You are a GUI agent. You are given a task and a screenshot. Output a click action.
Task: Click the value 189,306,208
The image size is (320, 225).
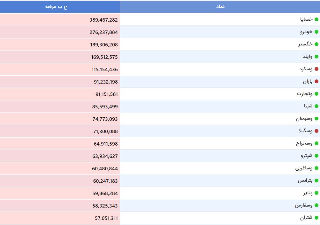(104, 45)
